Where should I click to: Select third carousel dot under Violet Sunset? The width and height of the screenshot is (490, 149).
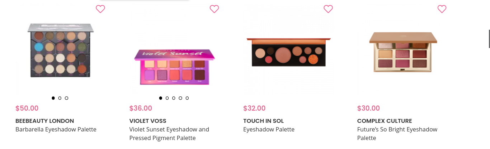click(174, 98)
